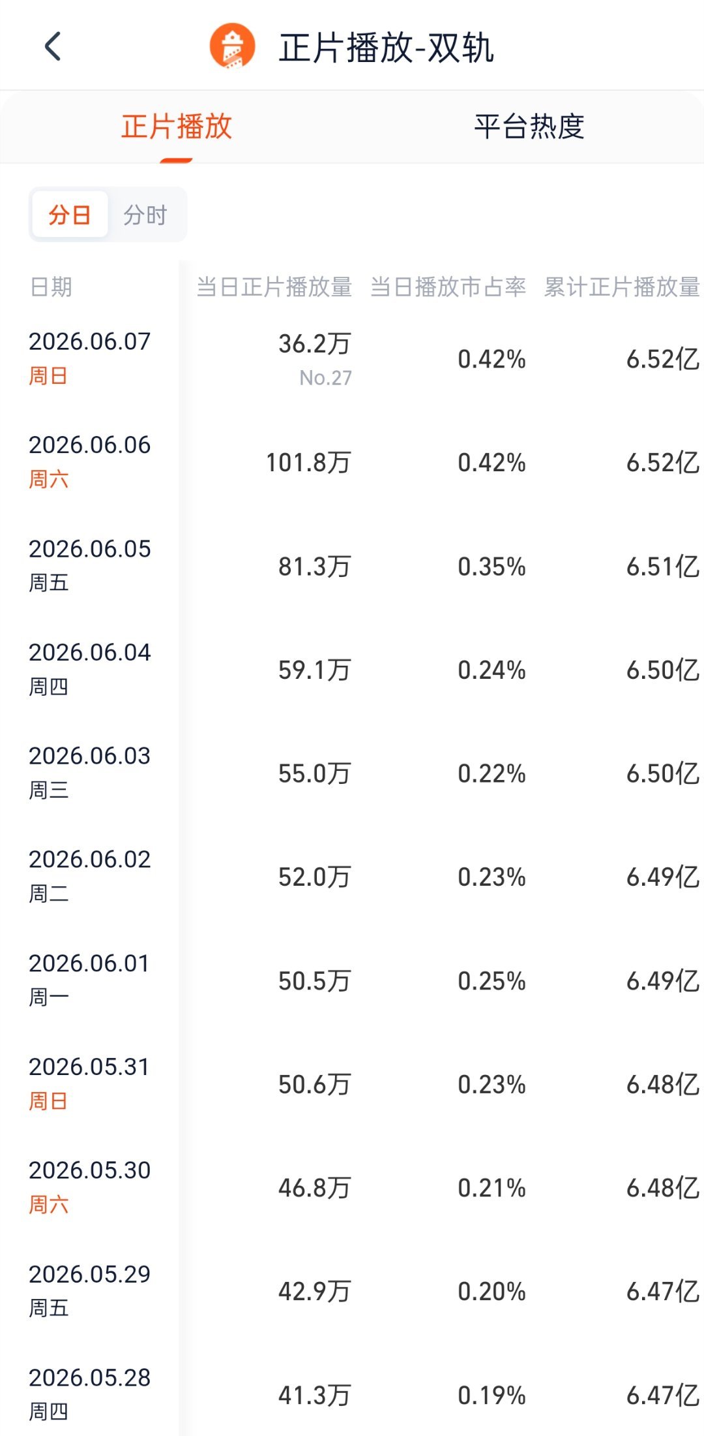Select the 正片播放 tab

(176, 127)
